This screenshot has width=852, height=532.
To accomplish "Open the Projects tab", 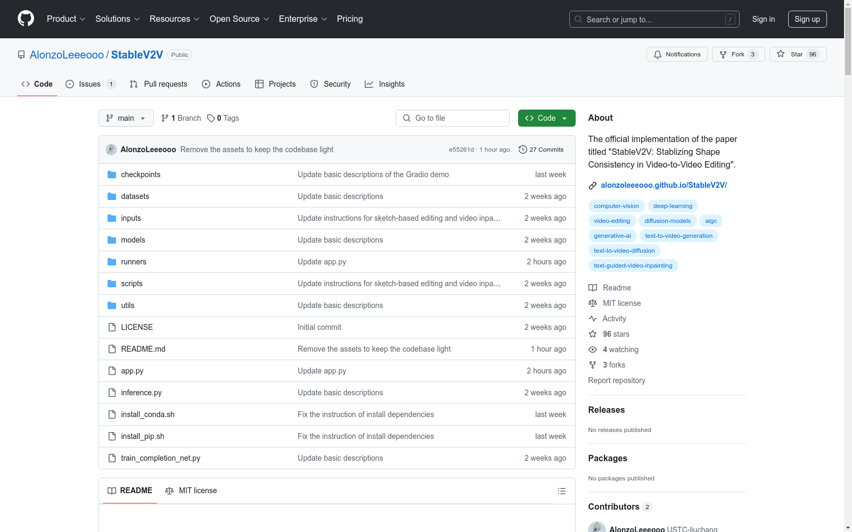I will (x=275, y=84).
